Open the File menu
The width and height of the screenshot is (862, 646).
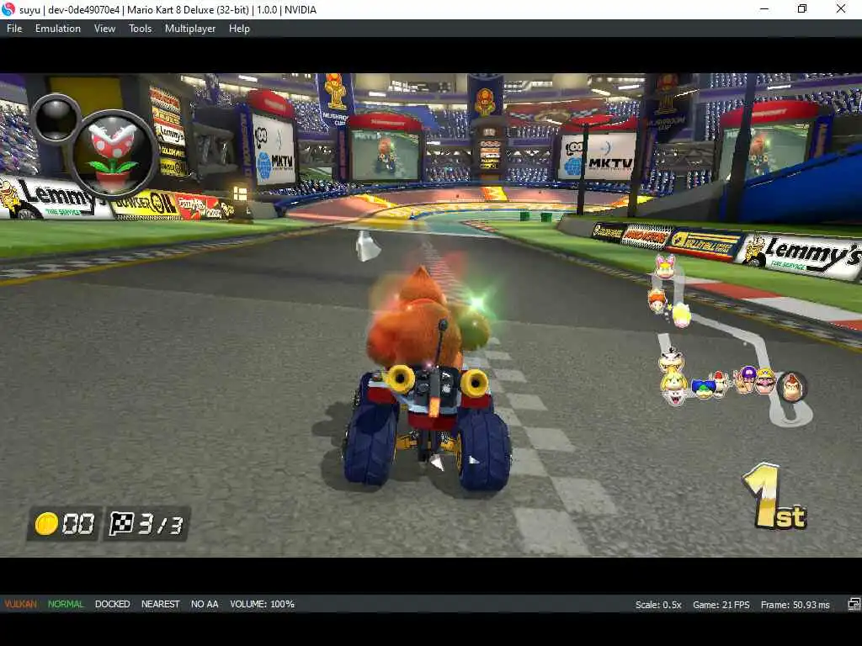[x=14, y=29]
